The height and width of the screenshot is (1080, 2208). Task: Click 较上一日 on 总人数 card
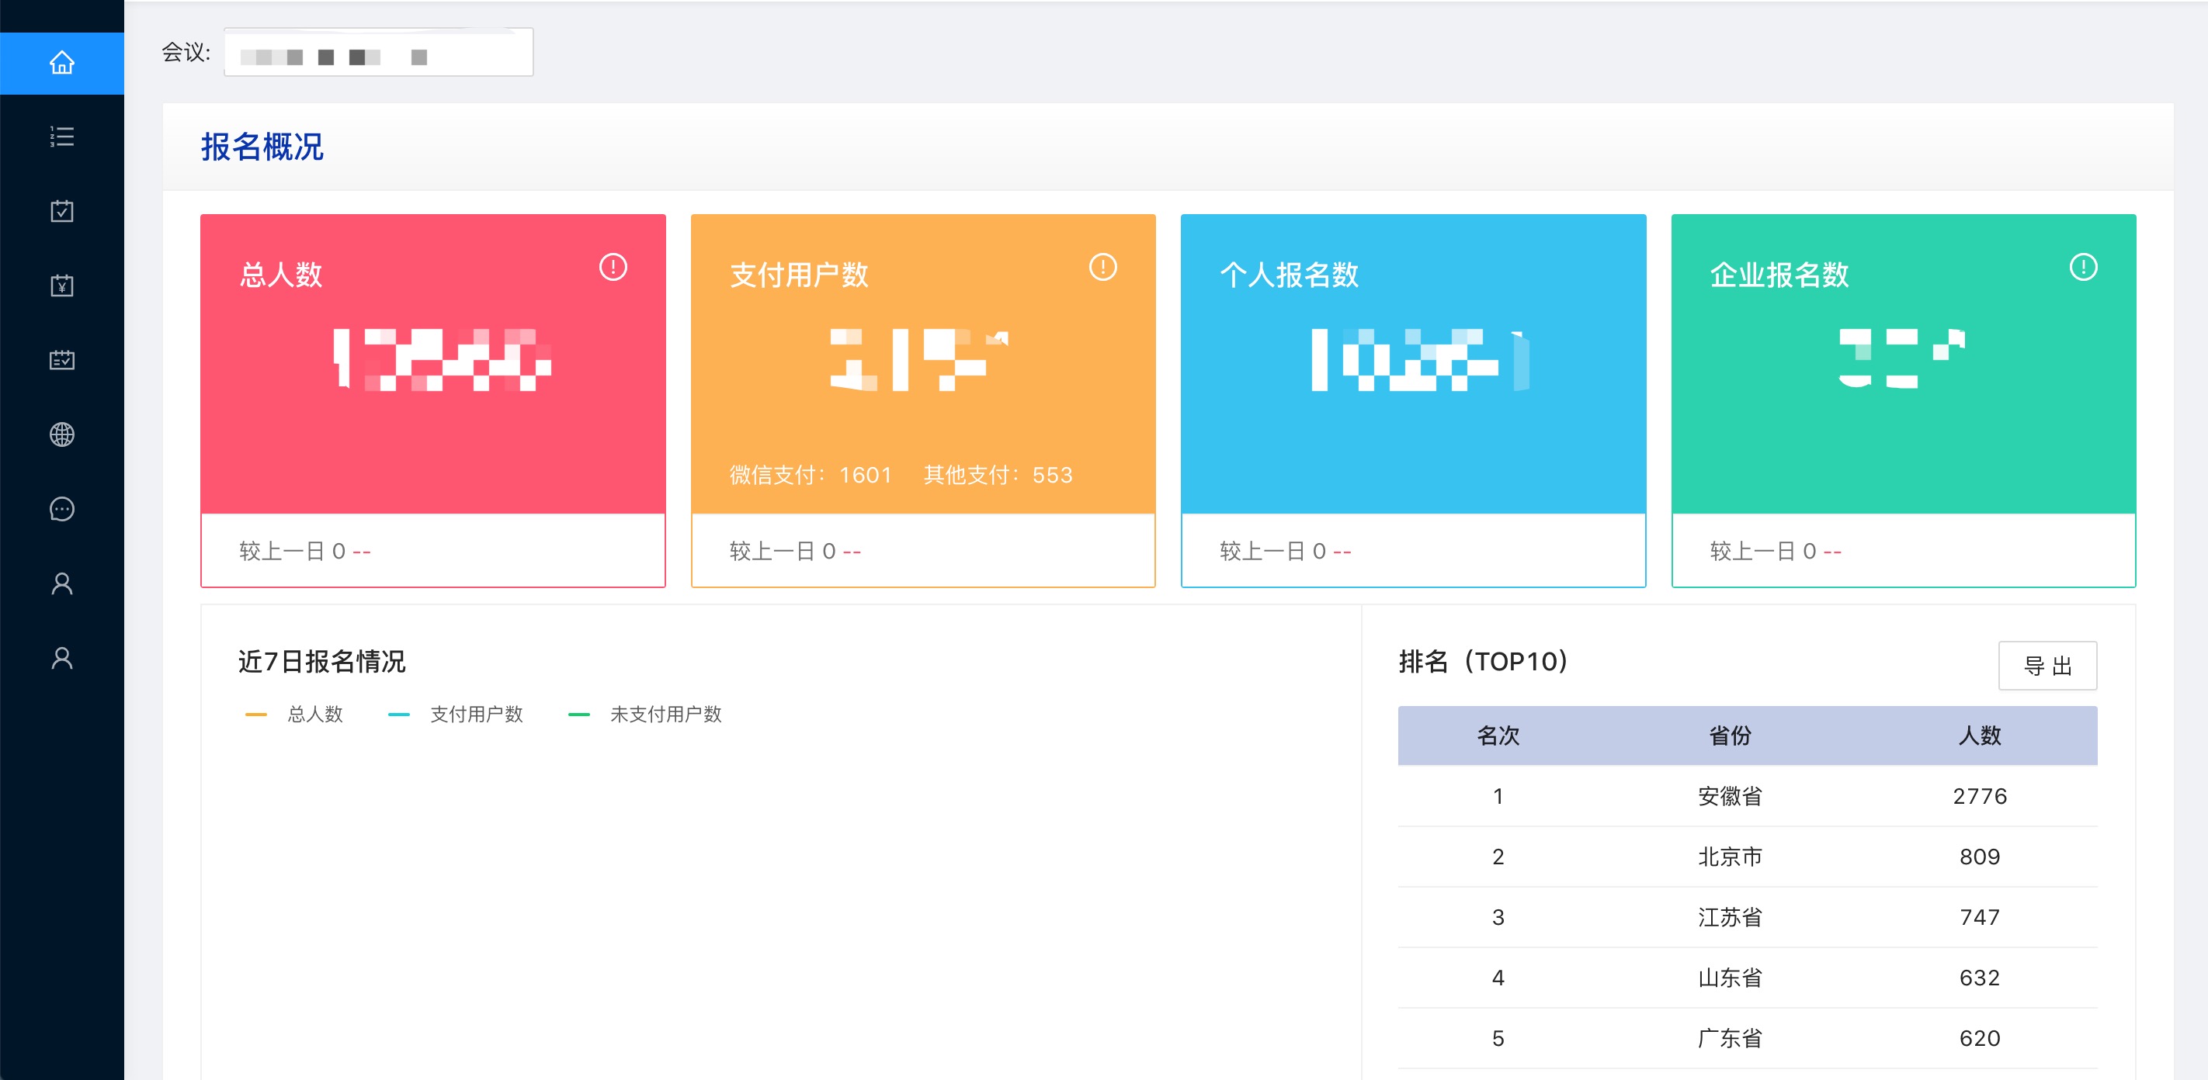tap(283, 552)
